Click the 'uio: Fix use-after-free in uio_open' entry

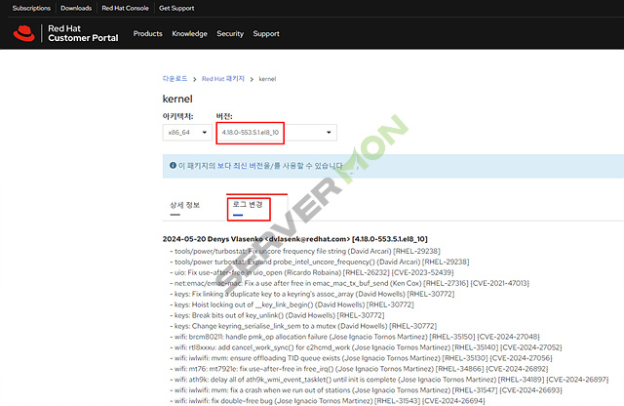coord(314,272)
